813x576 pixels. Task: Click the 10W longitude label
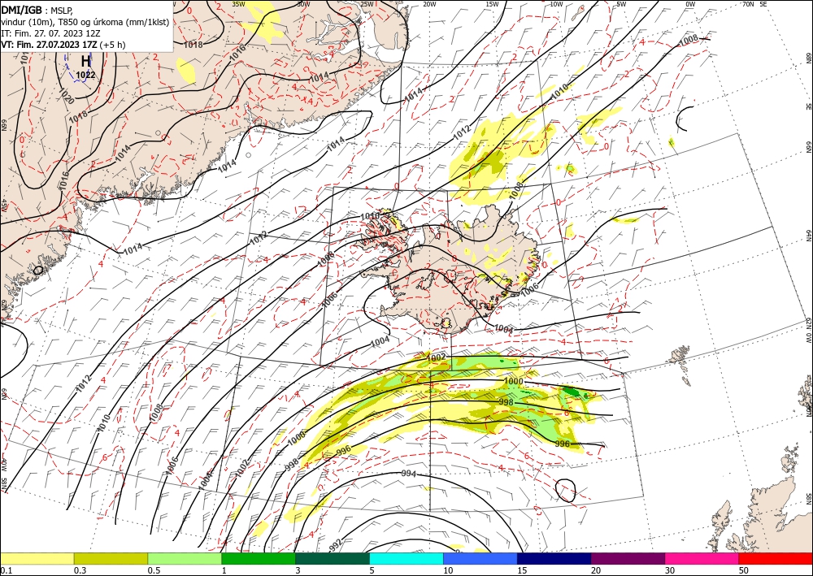[556, 4]
